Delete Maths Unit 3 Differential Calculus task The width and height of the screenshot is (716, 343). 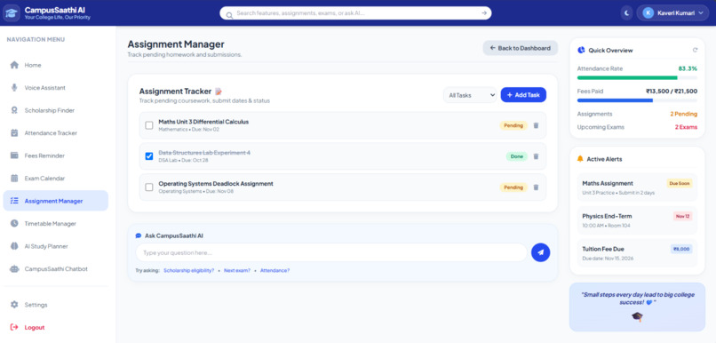(x=536, y=125)
